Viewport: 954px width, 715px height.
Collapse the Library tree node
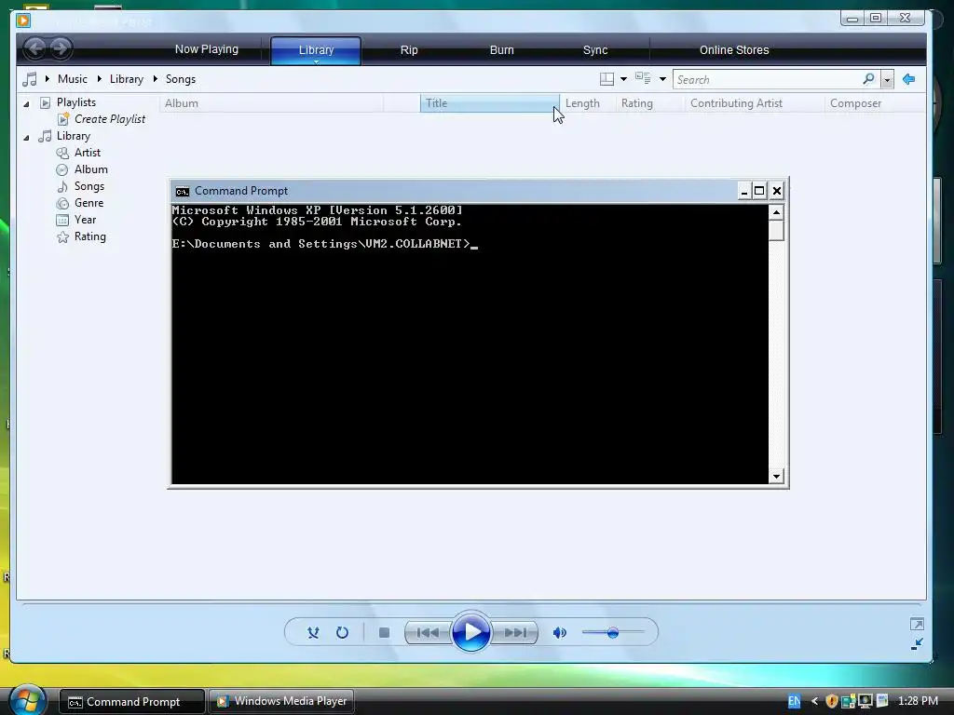tap(26, 138)
